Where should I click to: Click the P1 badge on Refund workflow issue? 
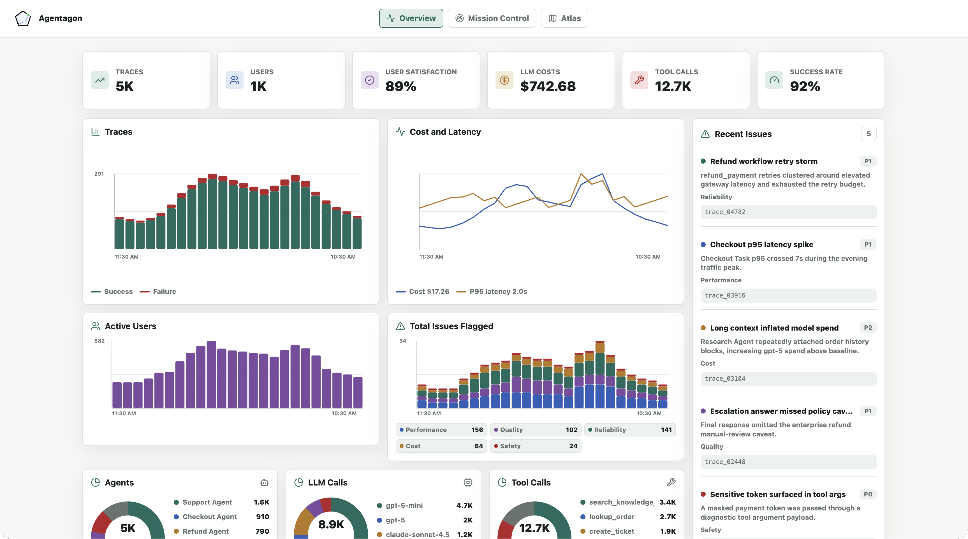point(868,161)
